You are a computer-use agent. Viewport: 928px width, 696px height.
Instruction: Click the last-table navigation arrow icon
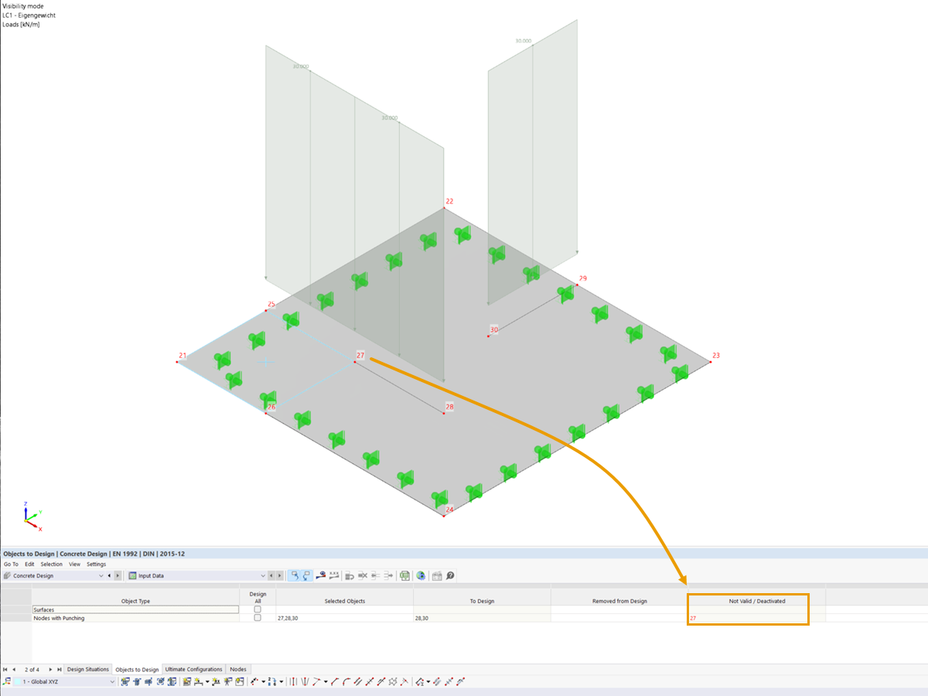point(59,669)
